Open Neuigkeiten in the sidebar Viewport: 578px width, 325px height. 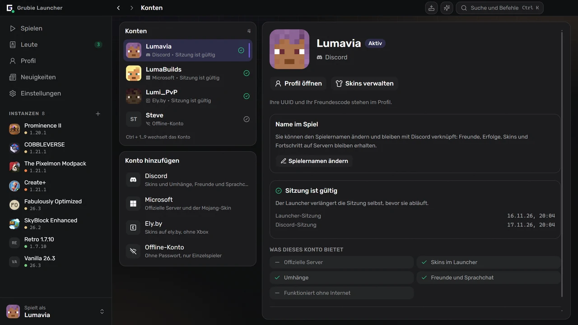[56, 77]
